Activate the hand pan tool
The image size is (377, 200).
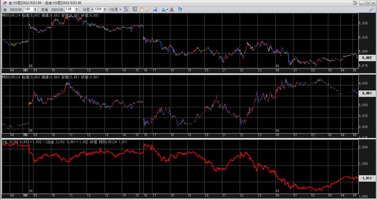[x=142, y=9]
